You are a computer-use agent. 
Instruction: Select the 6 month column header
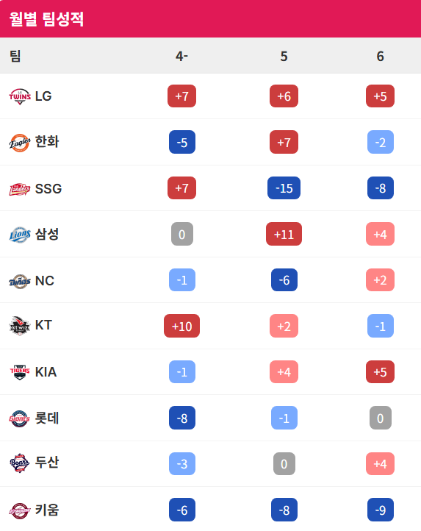point(380,56)
